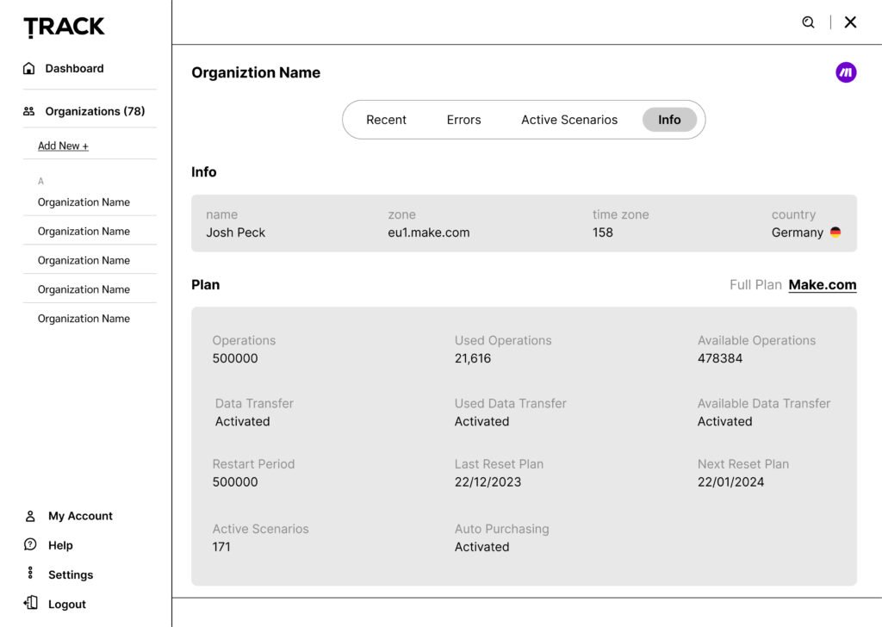Click the Settings three-dots icon
The height and width of the screenshot is (627, 882).
pos(30,574)
